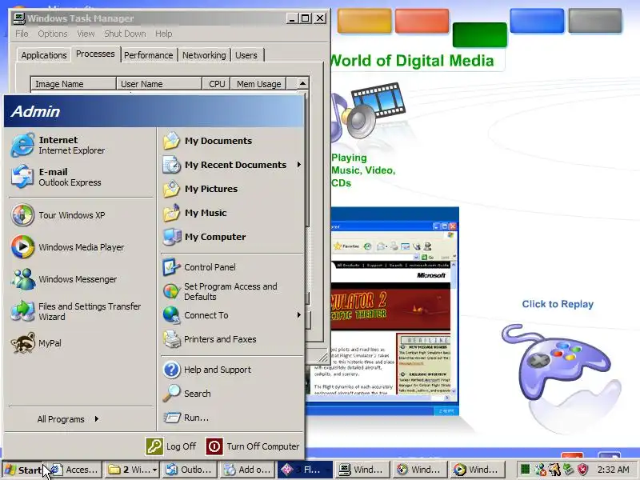
Task: Click Playing Music, Video, CDs link
Action: [363, 170]
